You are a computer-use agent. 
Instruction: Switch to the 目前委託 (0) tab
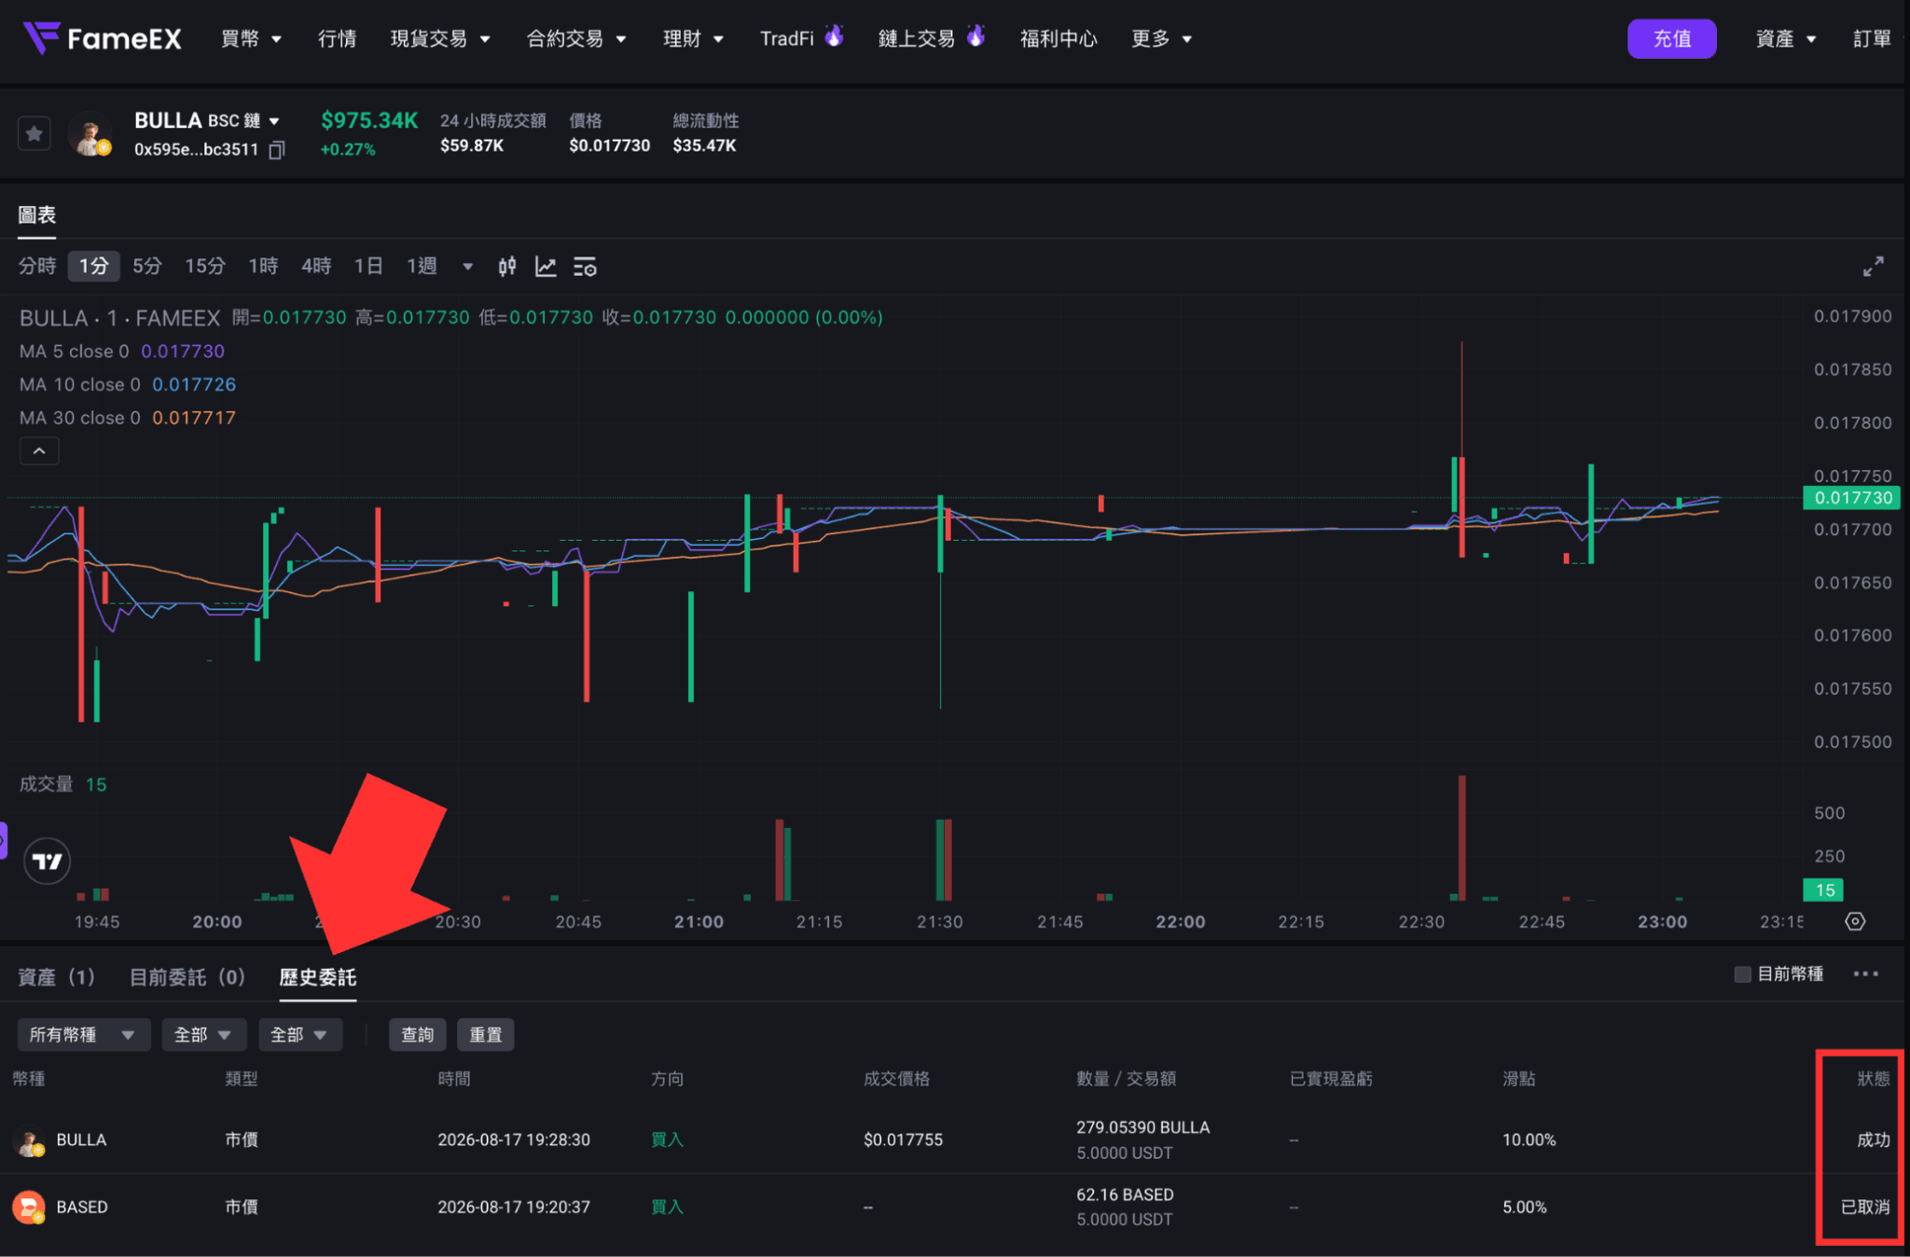[187, 977]
